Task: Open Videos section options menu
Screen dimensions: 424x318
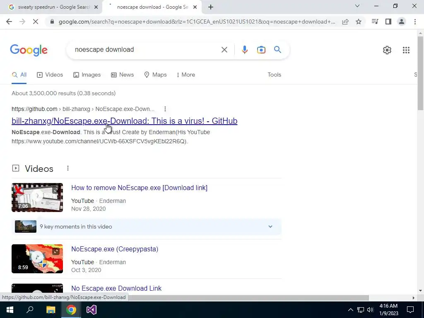Action: click(68, 169)
